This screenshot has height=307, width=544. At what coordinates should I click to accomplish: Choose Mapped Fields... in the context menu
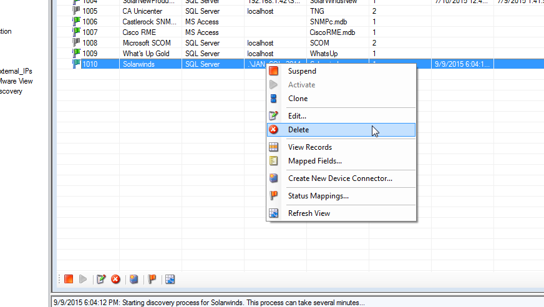tap(314, 161)
